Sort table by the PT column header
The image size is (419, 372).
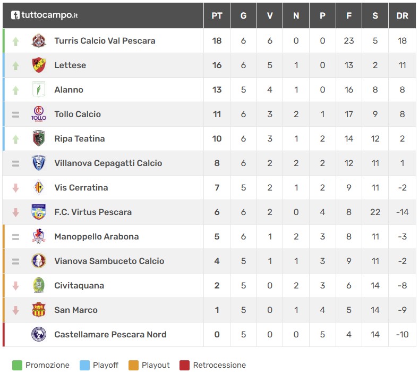(217, 15)
